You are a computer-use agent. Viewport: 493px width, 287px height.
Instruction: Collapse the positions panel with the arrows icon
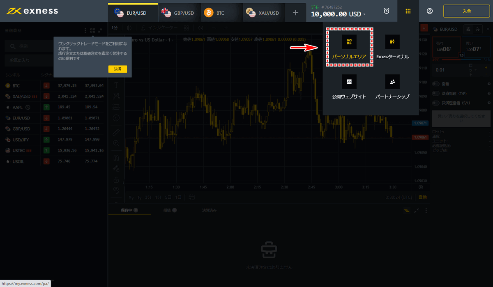pyautogui.click(x=417, y=210)
